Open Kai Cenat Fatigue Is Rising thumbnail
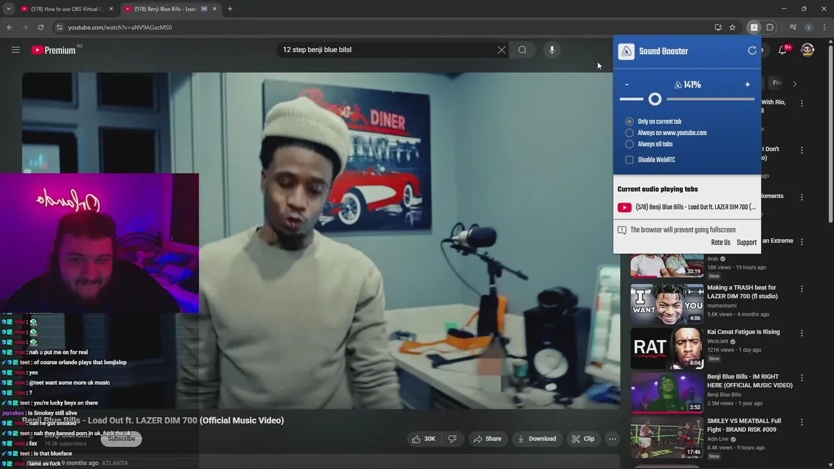 667,348
